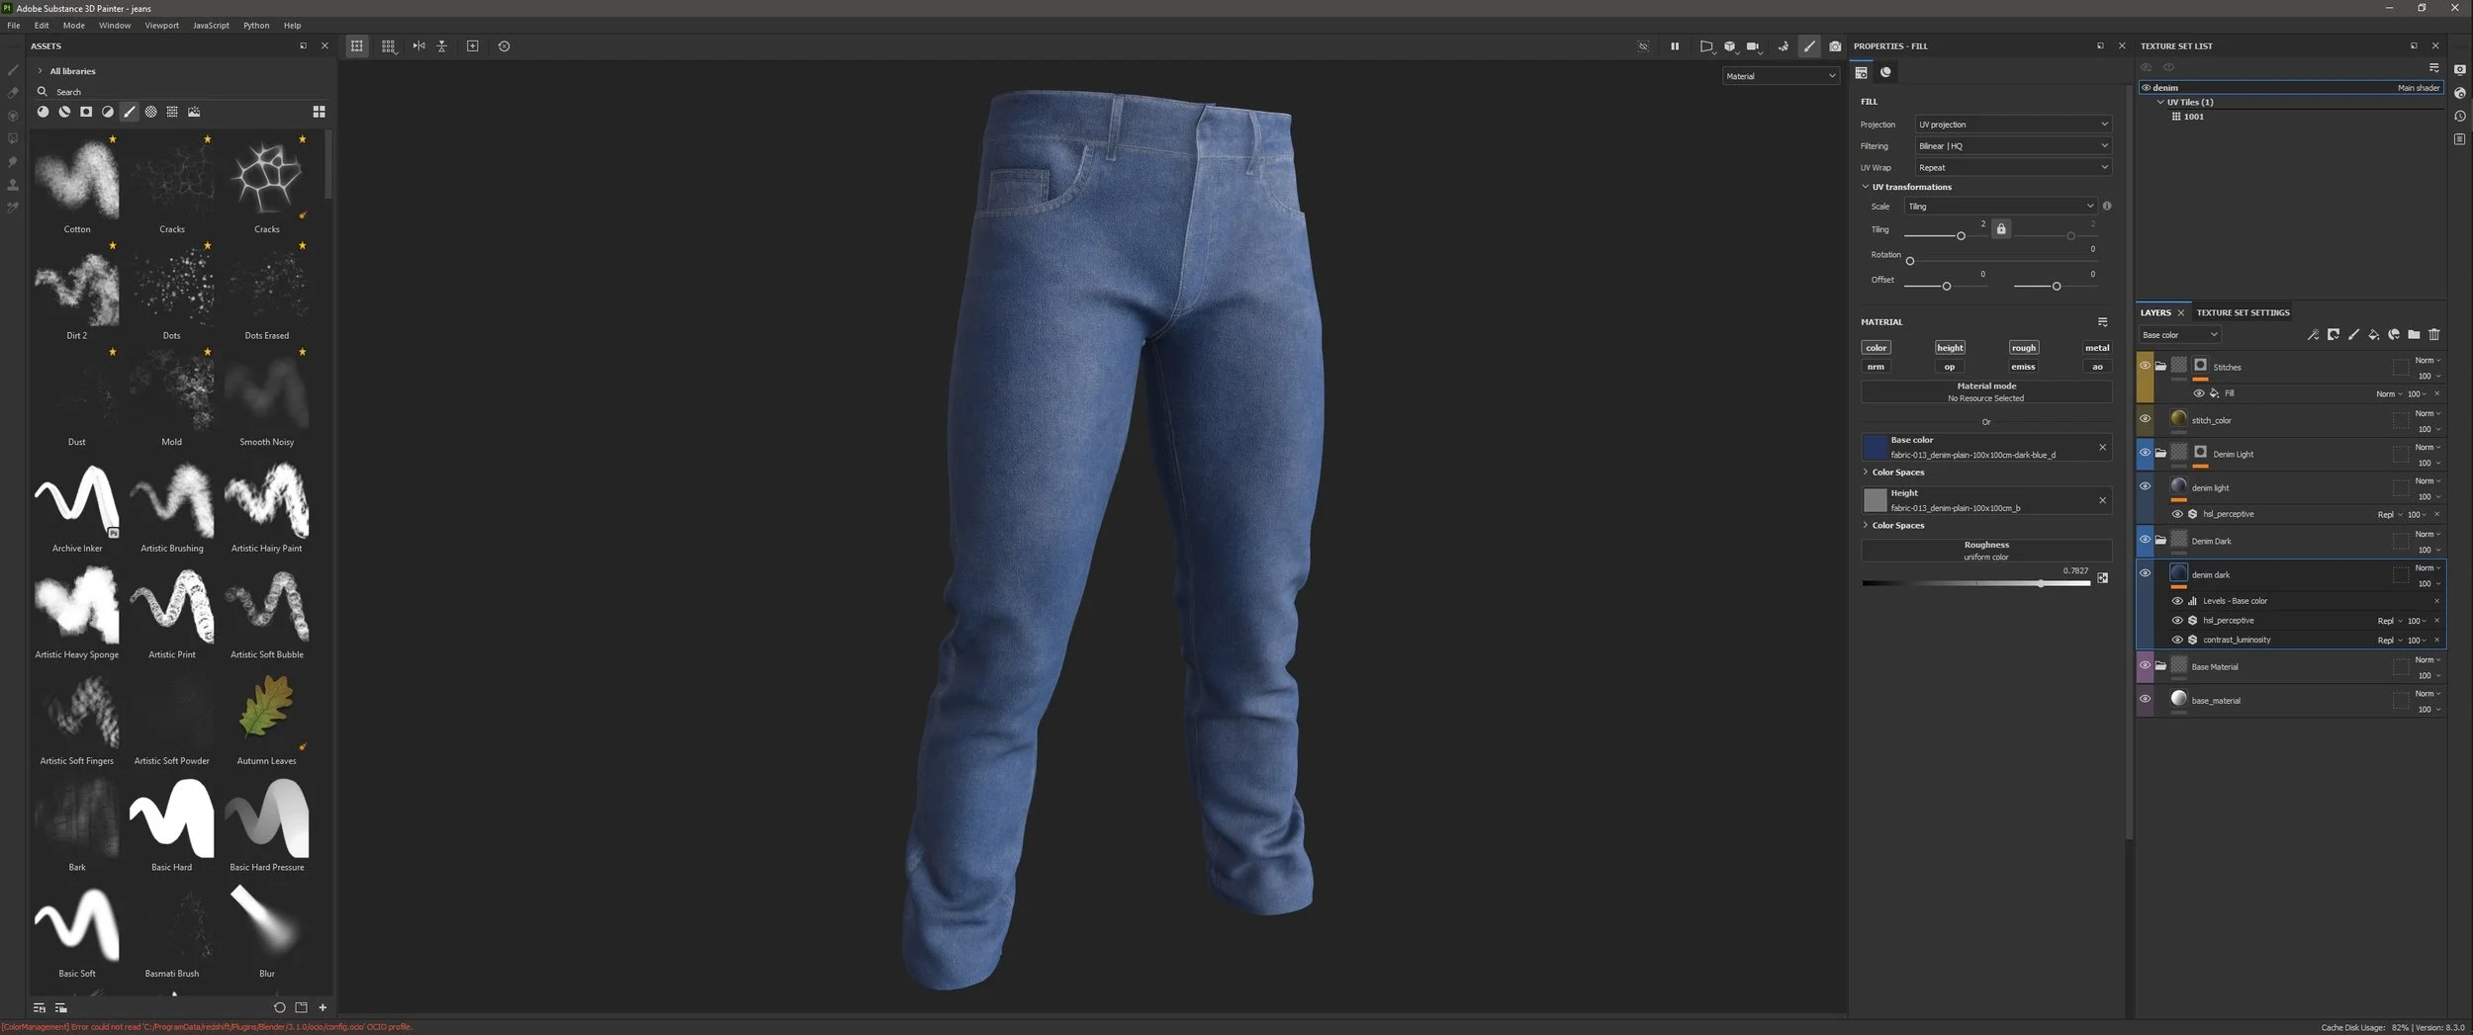2473x1035 pixels.
Task: Select the Autumn Leaves brush thumbnail
Action: (267, 711)
